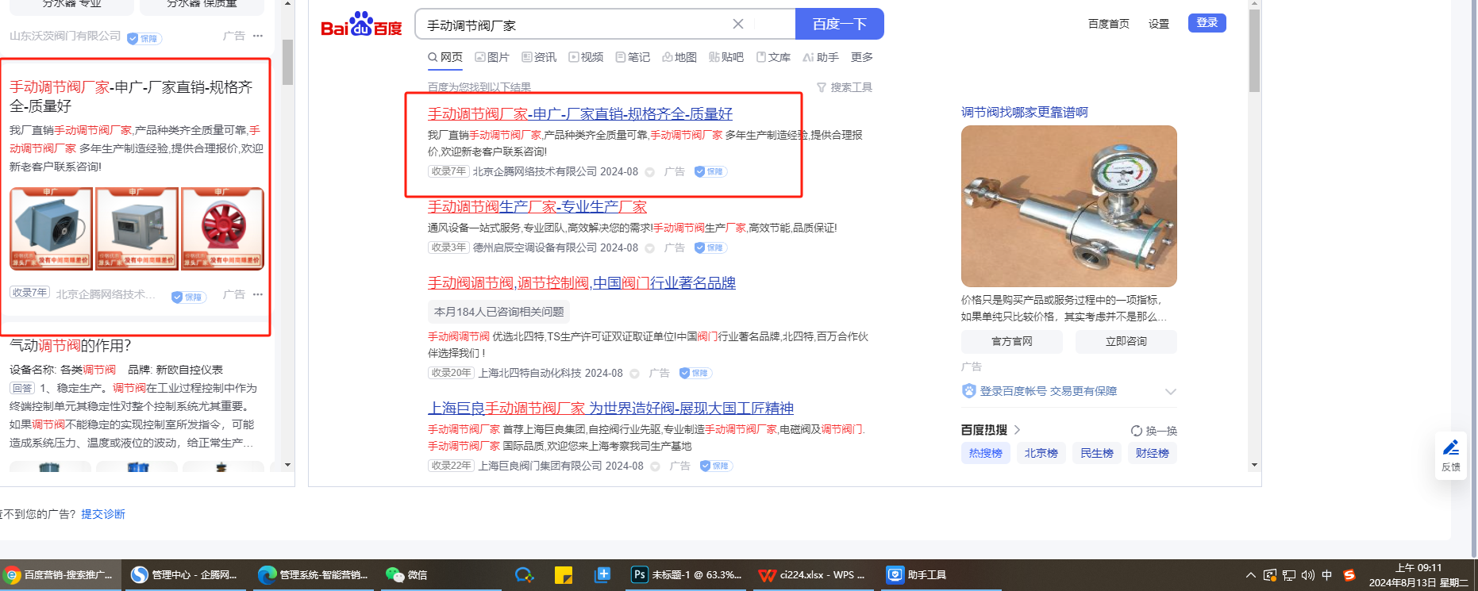Click the Sogou input method tray icon
This screenshot has height=591, width=1478.
(1349, 575)
